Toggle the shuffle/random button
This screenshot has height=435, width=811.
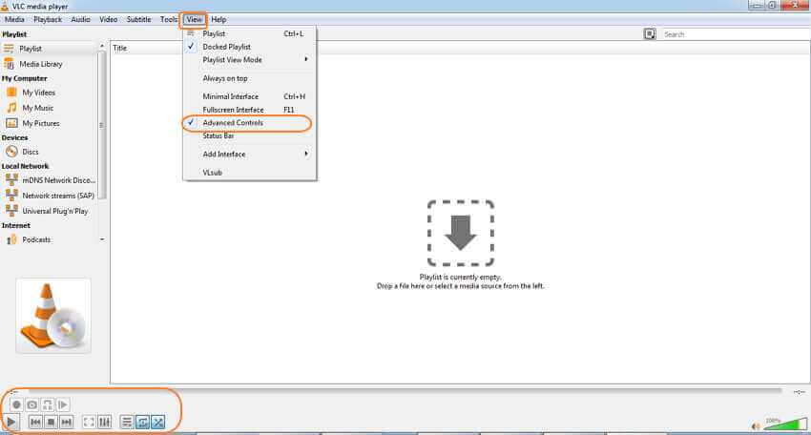point(157,422)
